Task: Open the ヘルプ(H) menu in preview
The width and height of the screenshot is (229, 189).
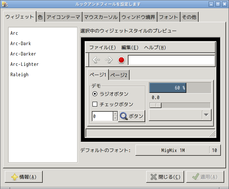Action: point(155,47)
